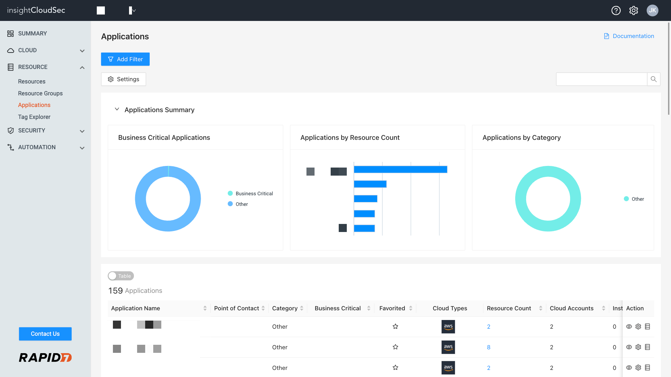Click Business Critical legend color dot
671x377 pixels.
pyautogui.click(x=230, y=193)
